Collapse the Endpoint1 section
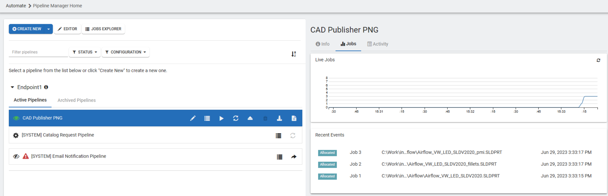This screenshot has height=196, width=608. pos(12,87)
